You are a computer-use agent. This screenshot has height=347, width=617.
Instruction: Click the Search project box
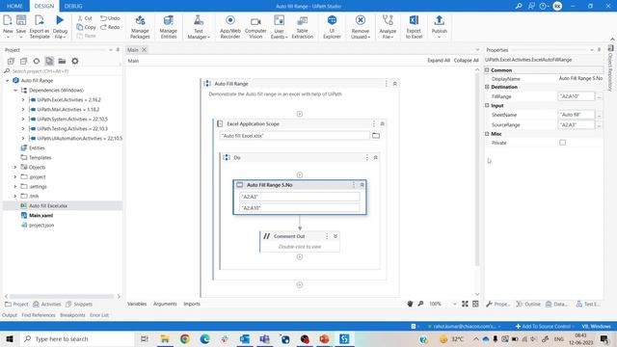(x=63, y=71)
